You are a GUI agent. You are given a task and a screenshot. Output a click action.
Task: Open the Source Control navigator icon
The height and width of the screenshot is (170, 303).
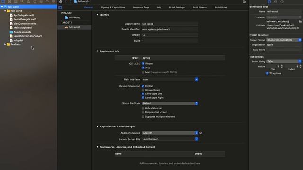click(9, 1)
